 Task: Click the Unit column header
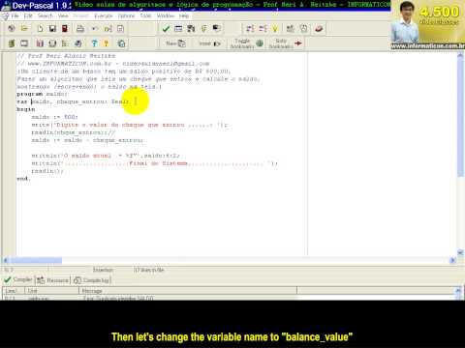coord(51,291)
